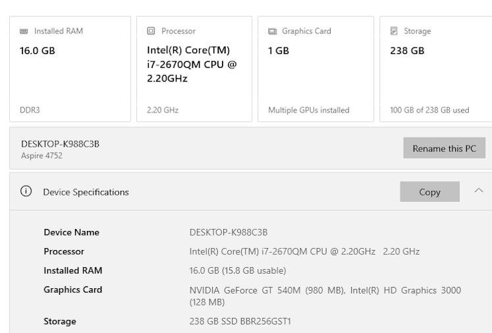Viewport: 492px width, 333px height.
Task: Click the Device Specifications info icon
Action: point(26,192)
